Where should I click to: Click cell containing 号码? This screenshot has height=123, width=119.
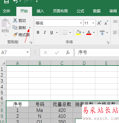tap(40, 104)
